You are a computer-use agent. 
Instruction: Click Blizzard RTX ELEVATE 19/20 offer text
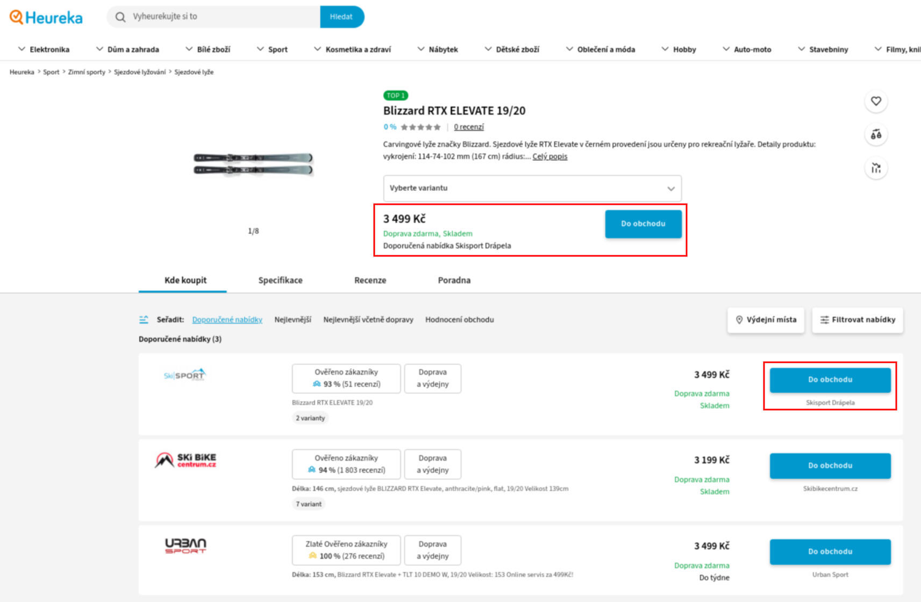coord(332,403)
